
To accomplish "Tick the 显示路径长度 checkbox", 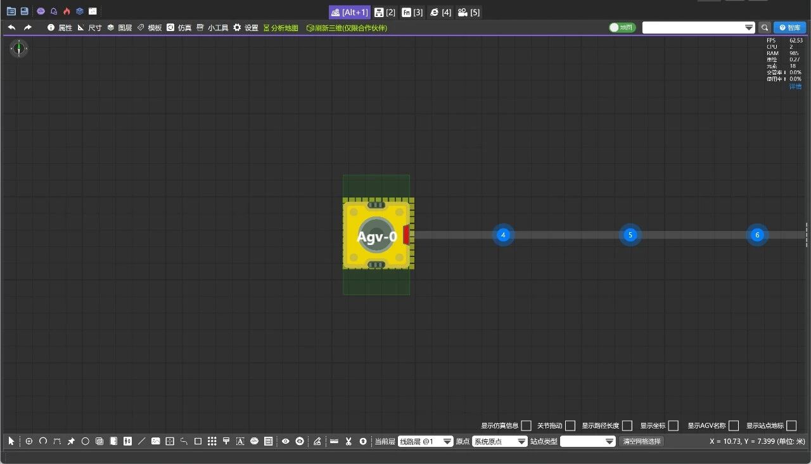I will point(627,425).
